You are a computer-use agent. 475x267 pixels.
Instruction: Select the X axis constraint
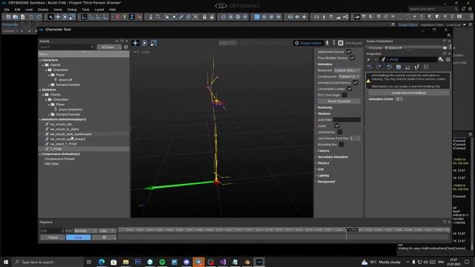pyautogui.click(x=117, y=17)
